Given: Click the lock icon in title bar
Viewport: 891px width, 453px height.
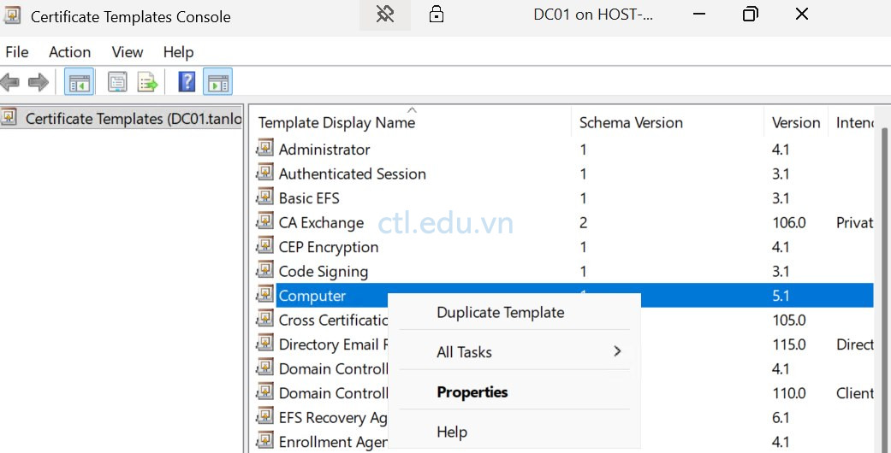Looking at the screenshot, I should tap(437, 15).
